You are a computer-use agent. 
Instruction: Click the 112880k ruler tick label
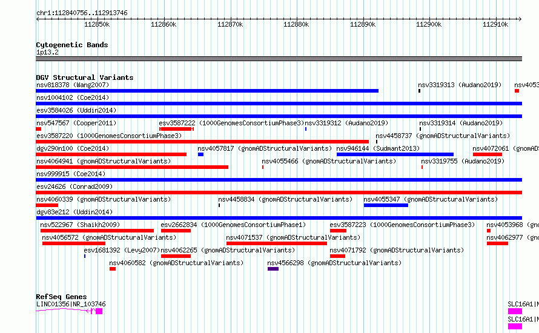[296, 24]
